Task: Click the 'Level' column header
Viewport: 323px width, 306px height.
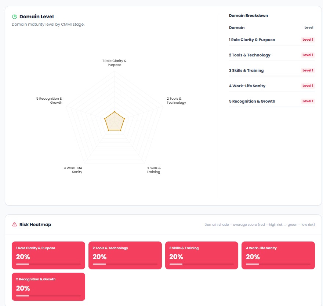Action: click(309, 27)
